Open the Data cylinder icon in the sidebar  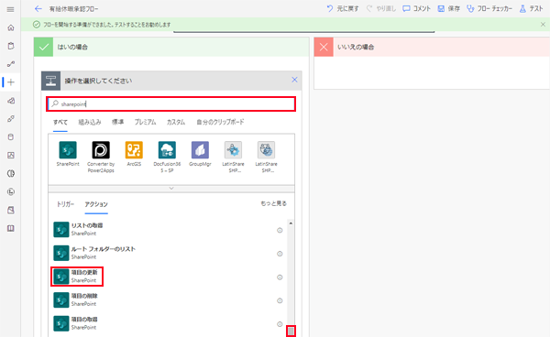pos(11,137)
